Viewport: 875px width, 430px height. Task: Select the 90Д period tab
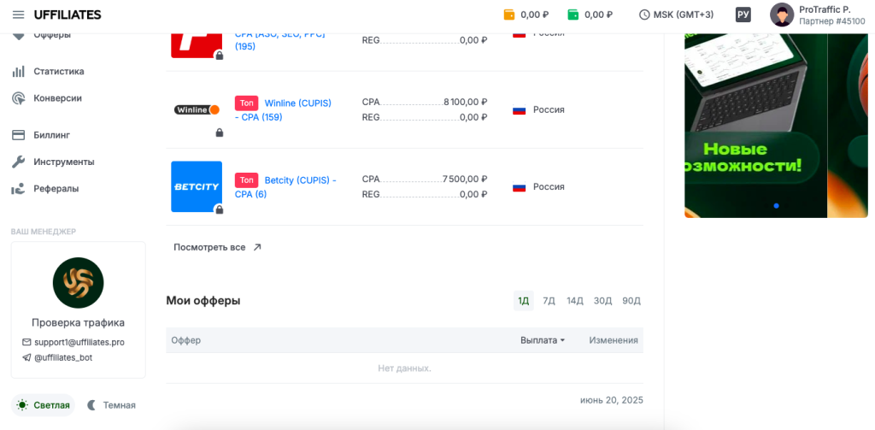pos(631,301)
